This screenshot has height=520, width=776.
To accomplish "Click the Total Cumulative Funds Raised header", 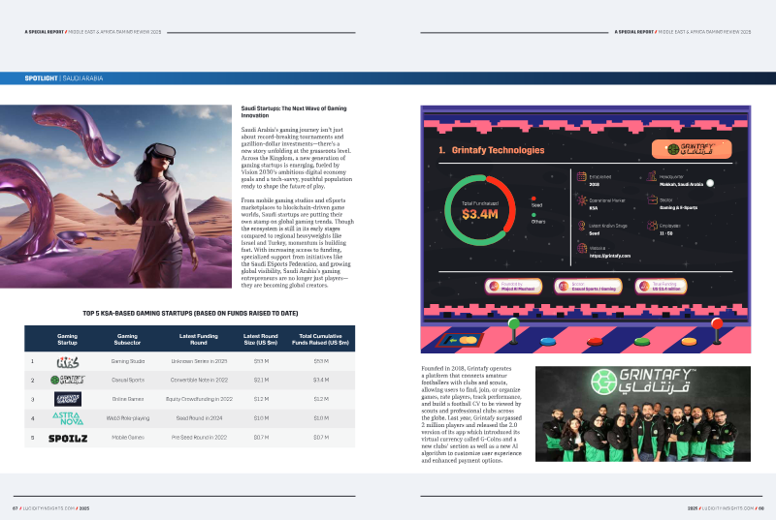I will point(320,339).
